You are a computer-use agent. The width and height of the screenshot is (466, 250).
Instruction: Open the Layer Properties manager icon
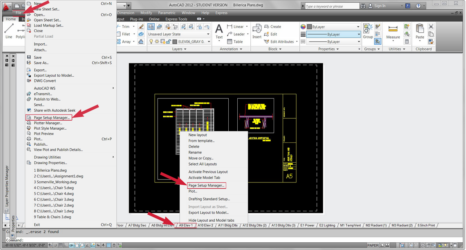click(151, 27)
